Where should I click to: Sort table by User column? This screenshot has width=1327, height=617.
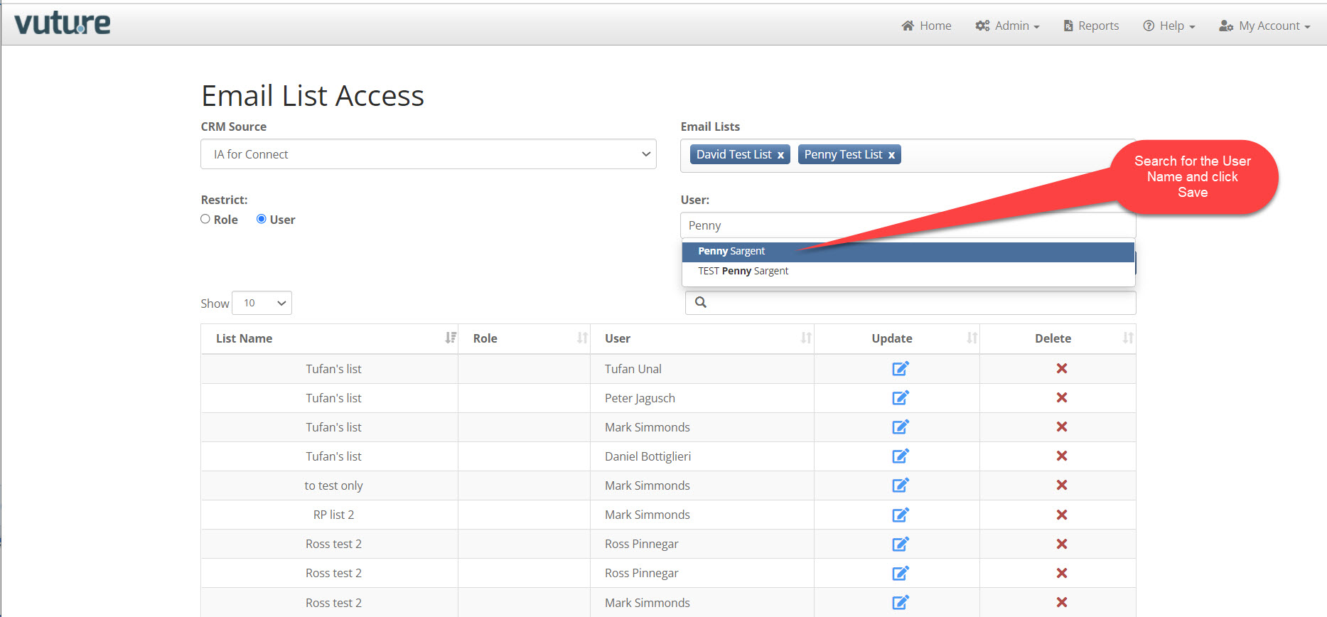point(702,338)
